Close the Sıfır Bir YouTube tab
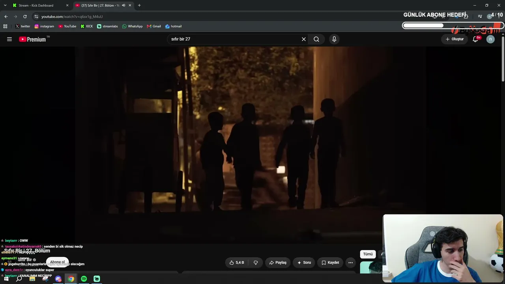Screen dimensions: 505x284 tap(130, 6)
